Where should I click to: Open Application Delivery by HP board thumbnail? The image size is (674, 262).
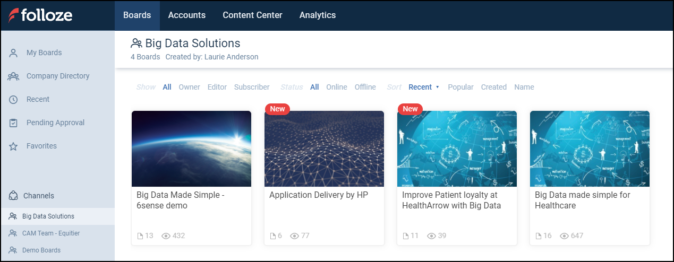[x=324, y=149]
